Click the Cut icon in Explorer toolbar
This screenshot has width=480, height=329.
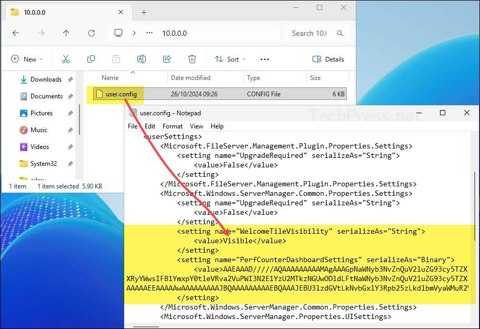[65, 59]
